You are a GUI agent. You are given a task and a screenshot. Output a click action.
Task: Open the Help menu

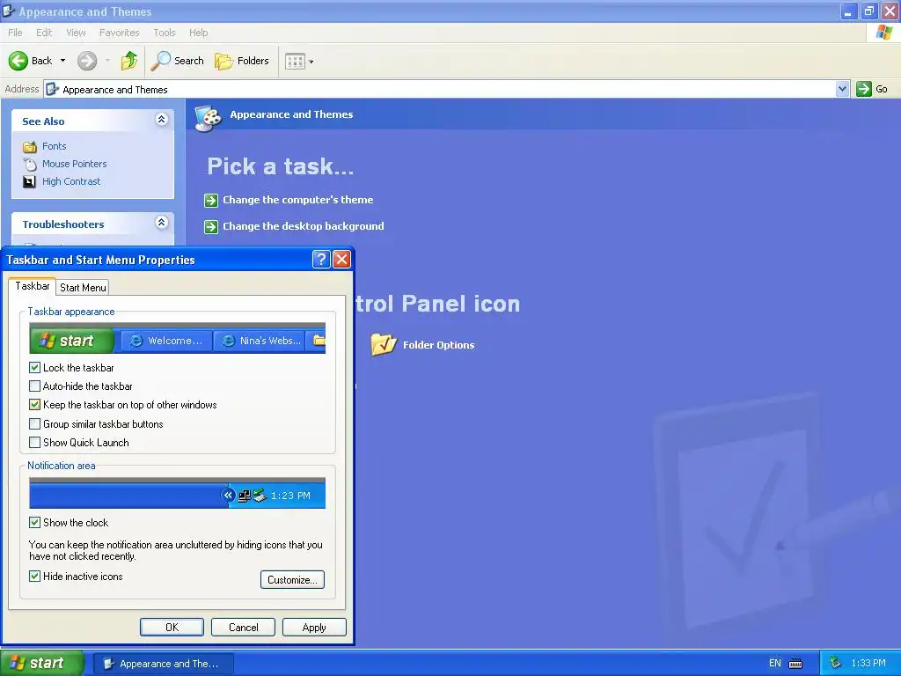click(x=198, y=33)
